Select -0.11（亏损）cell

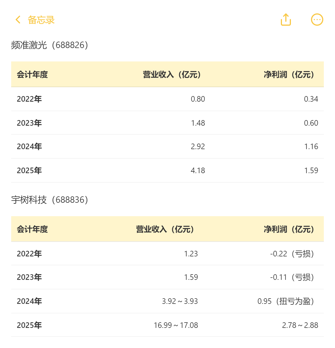(292, 277)
